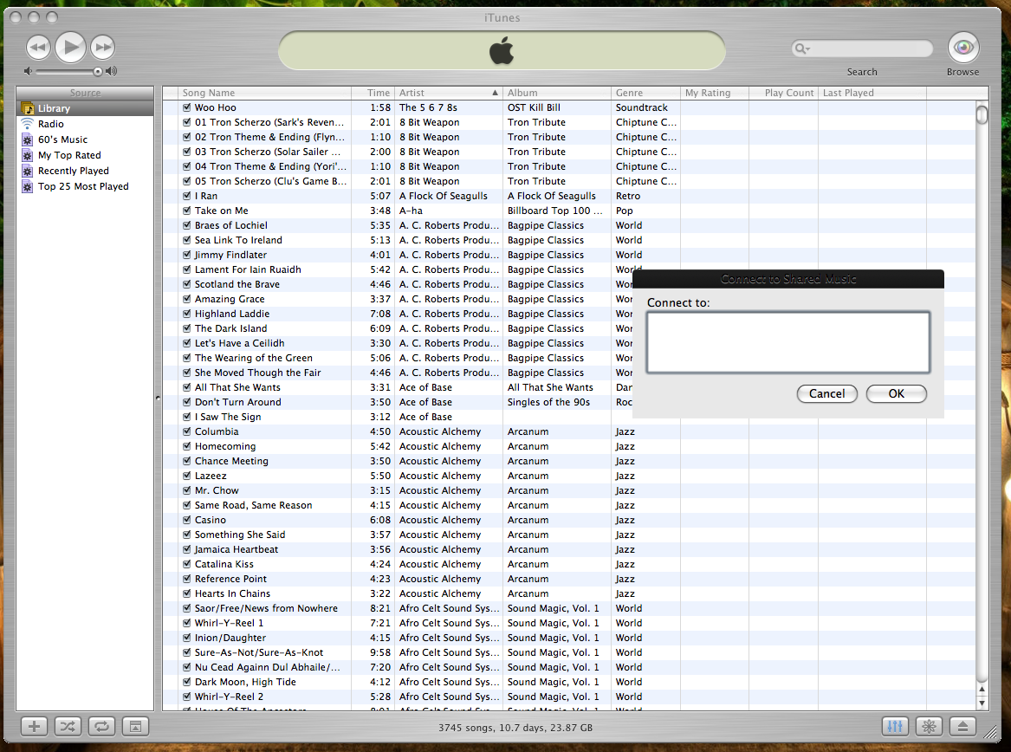Open the Recently Played playlist
Viewport: 1011px width, 752px height.
[x=85, y=171]
